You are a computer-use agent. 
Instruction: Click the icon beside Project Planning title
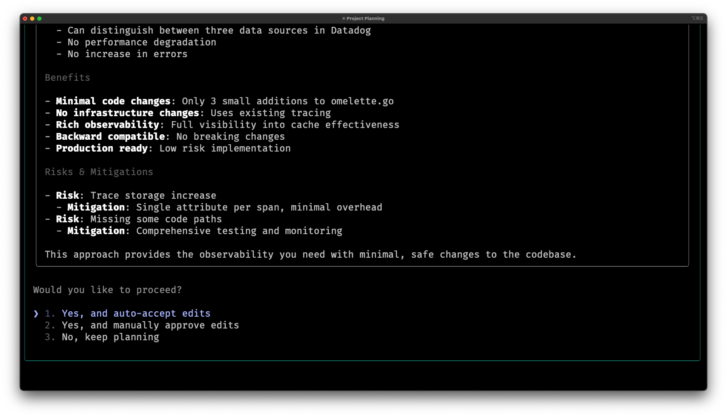click(344, 19)
